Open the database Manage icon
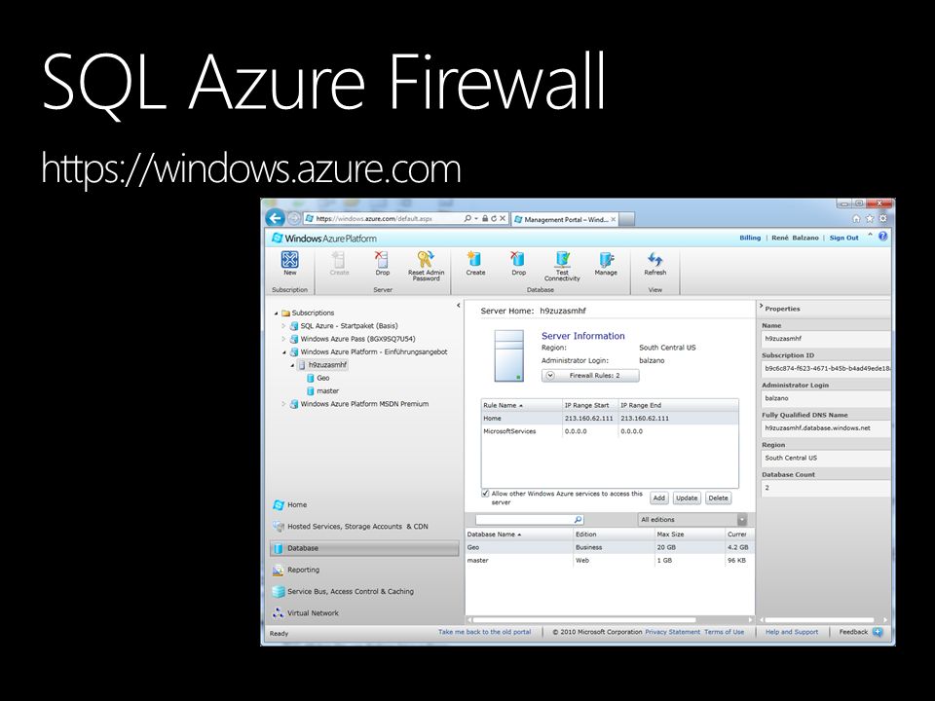 coord(606,259)
